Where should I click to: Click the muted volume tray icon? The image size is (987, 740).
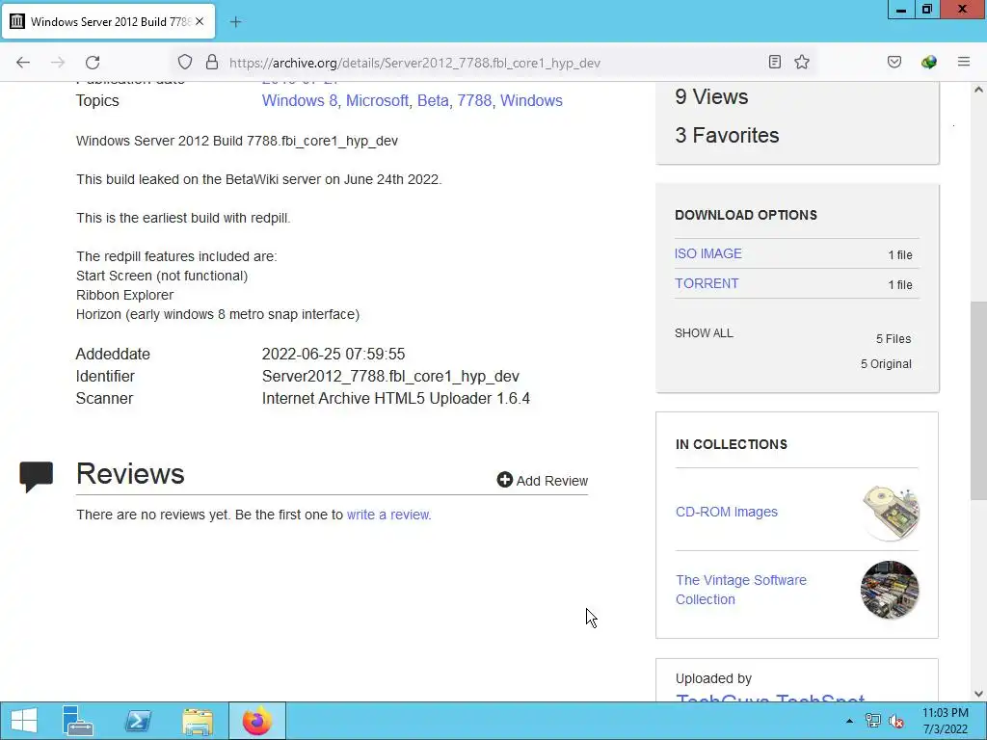tap(896, 721)
